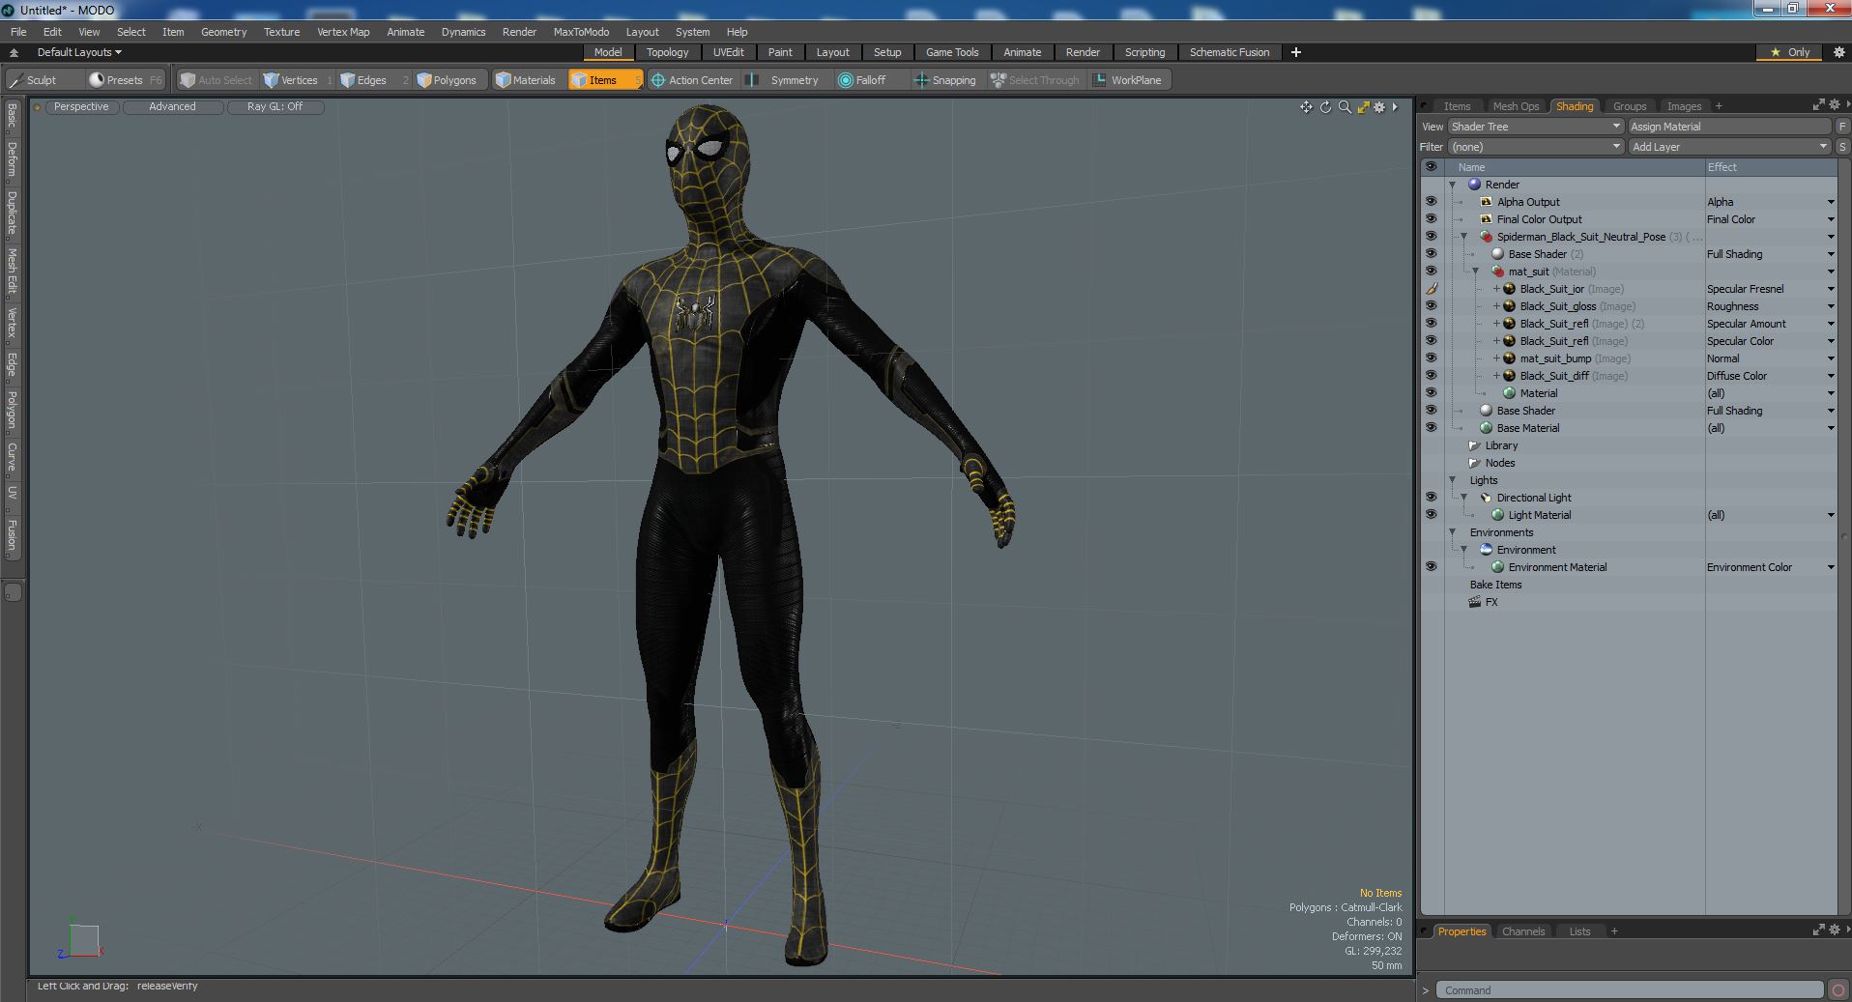Toggle visibility of mat_suit material
The width and height of the screenshot is (1852, 1002).
point(1431,272)
